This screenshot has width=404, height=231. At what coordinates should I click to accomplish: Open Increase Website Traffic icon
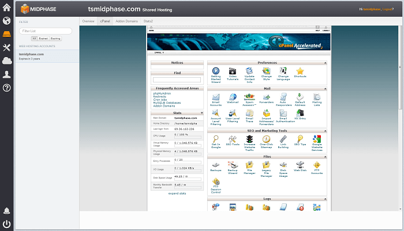coord(249,139)
